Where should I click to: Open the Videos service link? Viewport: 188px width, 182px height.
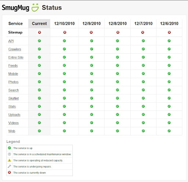[14, 123]
